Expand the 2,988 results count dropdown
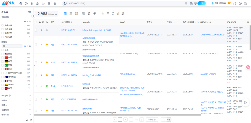This screenshot has width=251, height=123. pyautogui.click(x=56, y=15)
